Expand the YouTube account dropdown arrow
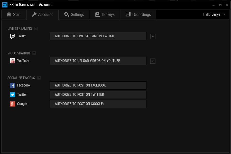 [153, 61]
